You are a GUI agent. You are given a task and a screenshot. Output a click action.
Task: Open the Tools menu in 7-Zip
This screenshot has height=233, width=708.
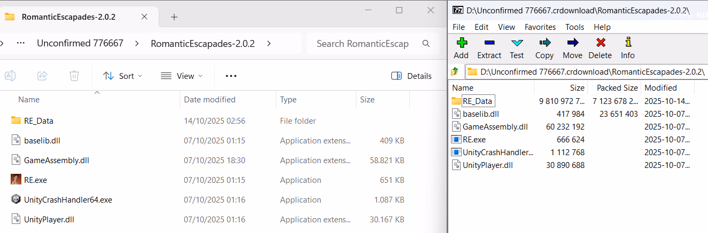(574, 27)
